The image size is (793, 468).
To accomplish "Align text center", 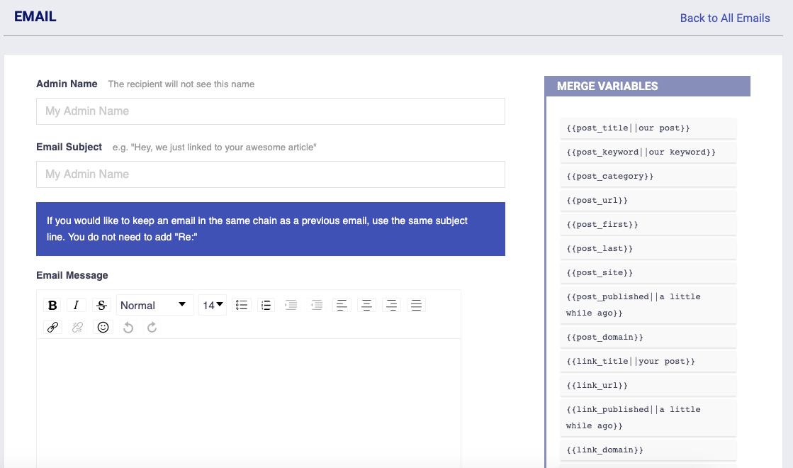I will coord(366,305).
